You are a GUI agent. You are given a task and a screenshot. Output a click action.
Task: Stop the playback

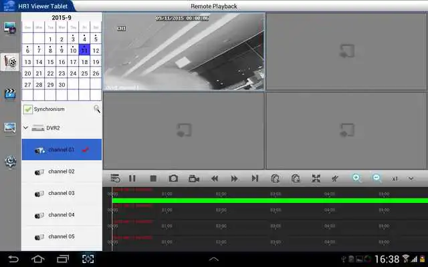pos(153,178)
